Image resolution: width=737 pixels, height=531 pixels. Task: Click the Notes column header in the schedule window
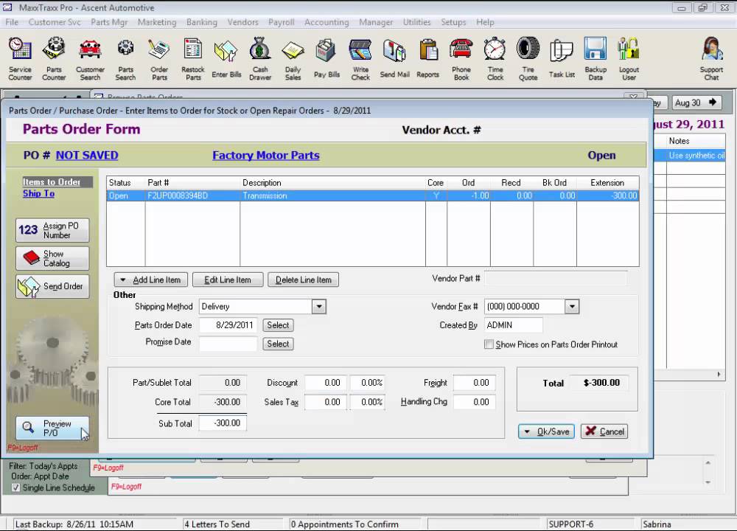pos(695,141)
